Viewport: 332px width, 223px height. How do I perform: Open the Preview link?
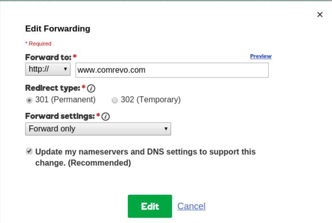click(261, 56)
